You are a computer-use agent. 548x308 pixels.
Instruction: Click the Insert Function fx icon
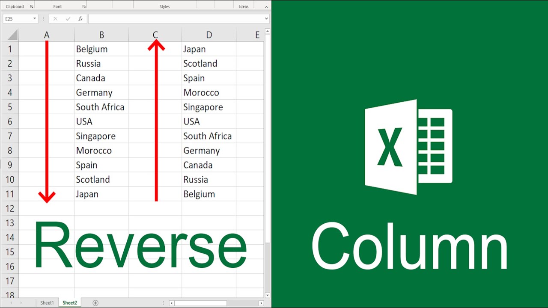click(80, 19)
